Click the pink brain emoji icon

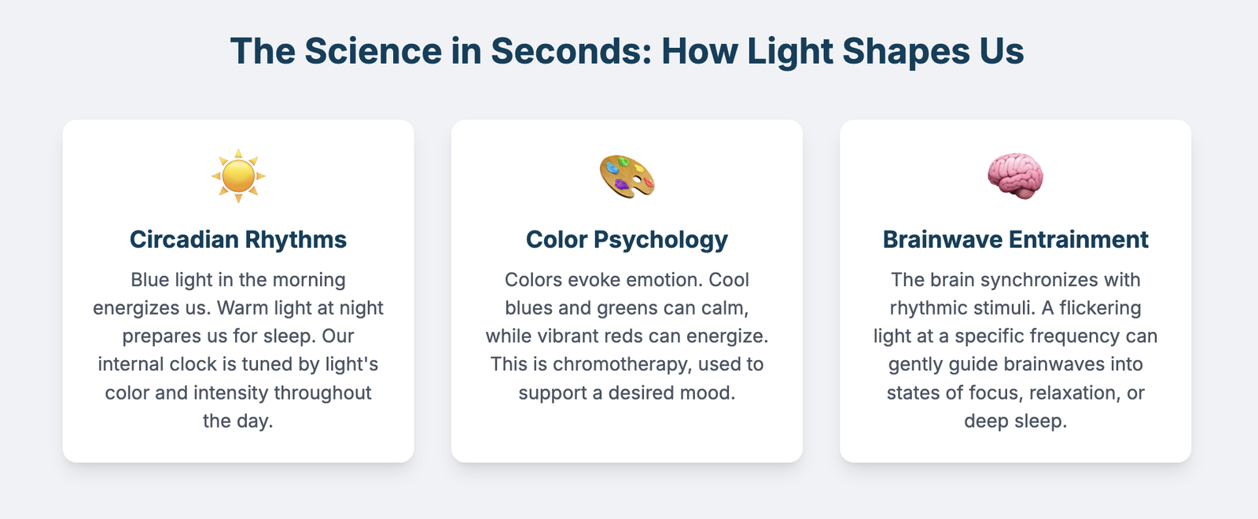pos(1015,176)
